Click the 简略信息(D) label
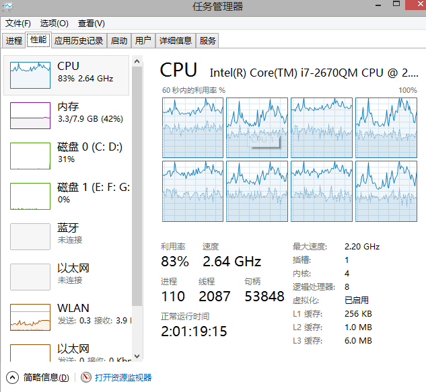 (46, 378)
